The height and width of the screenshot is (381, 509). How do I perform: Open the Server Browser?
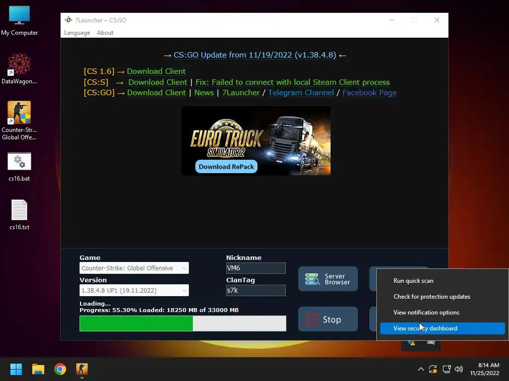point(328,279)
